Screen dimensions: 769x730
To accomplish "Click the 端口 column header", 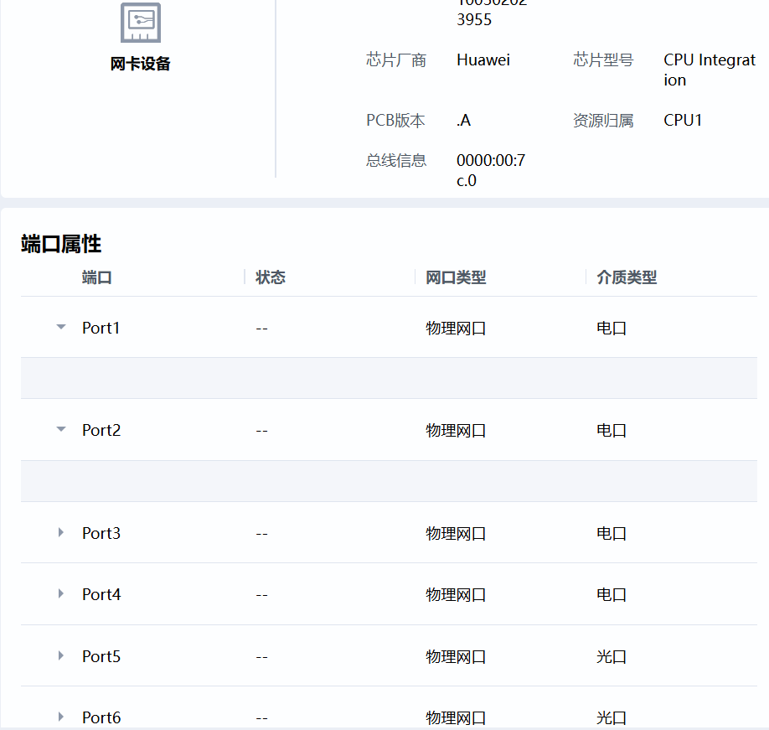I will click(97, 277).
